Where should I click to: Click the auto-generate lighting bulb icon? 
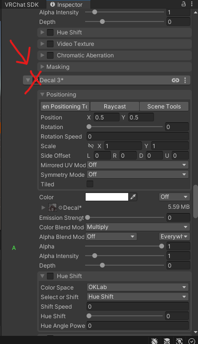tap(179, 341)
